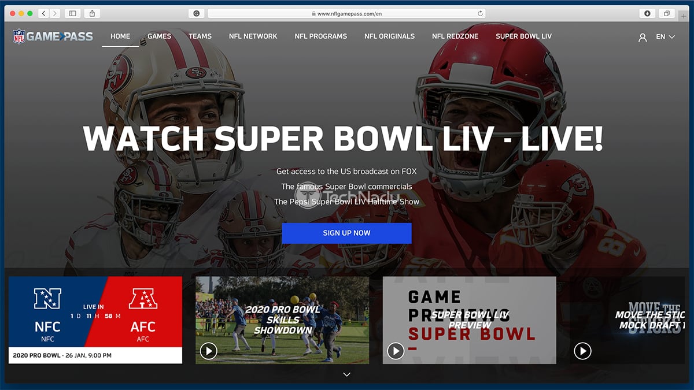Toggle the Safari sidebar button

click(x=72, y=13)
